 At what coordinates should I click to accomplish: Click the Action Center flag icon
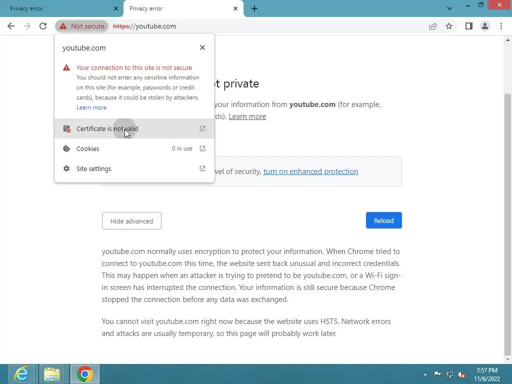click(x=437, y=374)
